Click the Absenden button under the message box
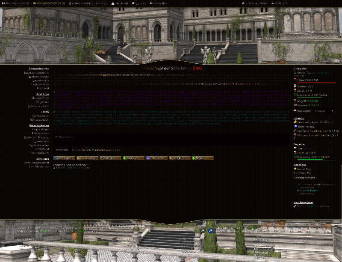Screen dimensions: 342x262 click(62, 150)
